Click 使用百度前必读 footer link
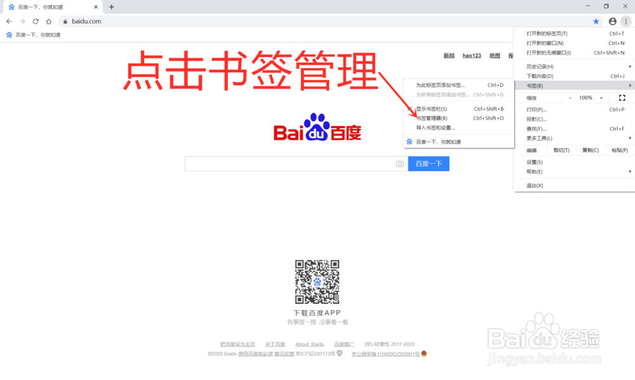 (x=255, y=354)
